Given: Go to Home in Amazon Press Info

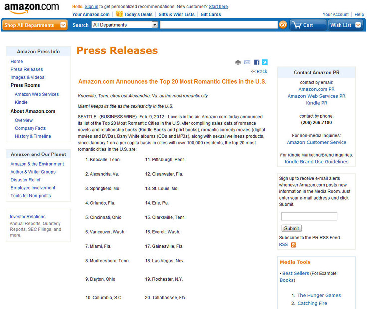Looking at the screenshot, I should point(17,61).
